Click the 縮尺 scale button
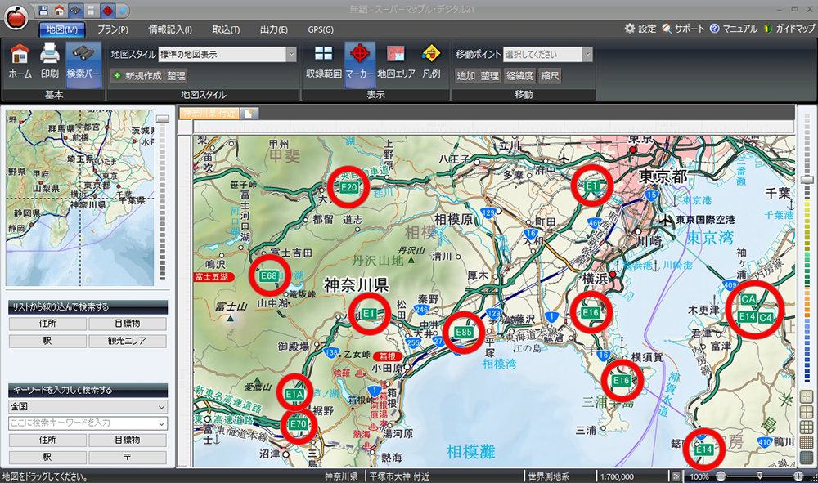This screenshot has height=483, width=818. click(x=550, y=76)
